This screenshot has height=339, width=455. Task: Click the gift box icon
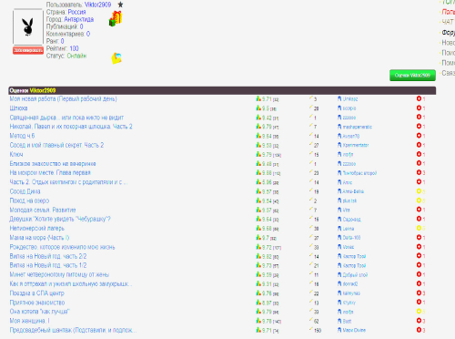[116, 18]
